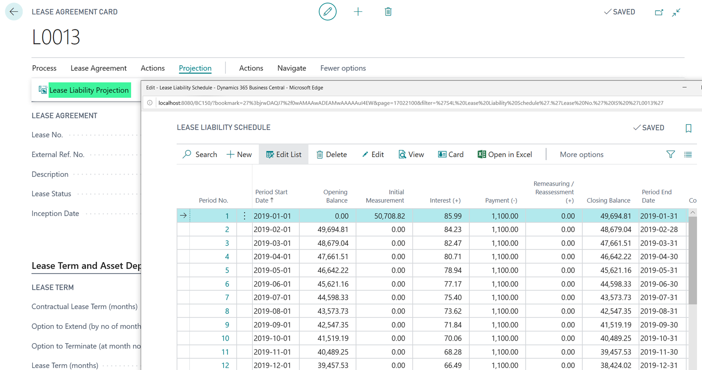Open the card in a new window icon
Screen dimensions: 702x370
click(659, 12)
